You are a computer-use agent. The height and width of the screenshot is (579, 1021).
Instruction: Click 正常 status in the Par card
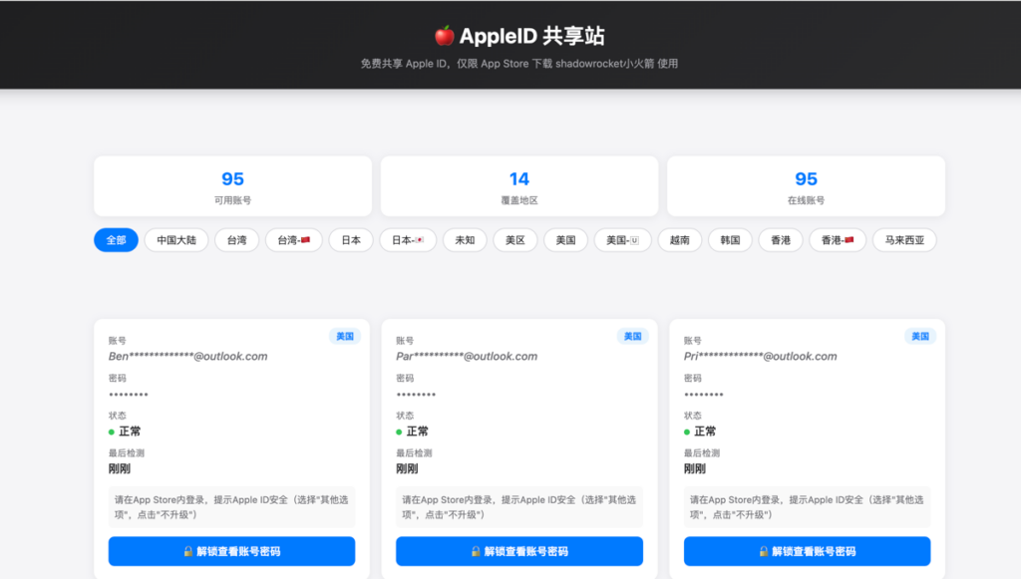pyautogui.click(x=413, y=432)
